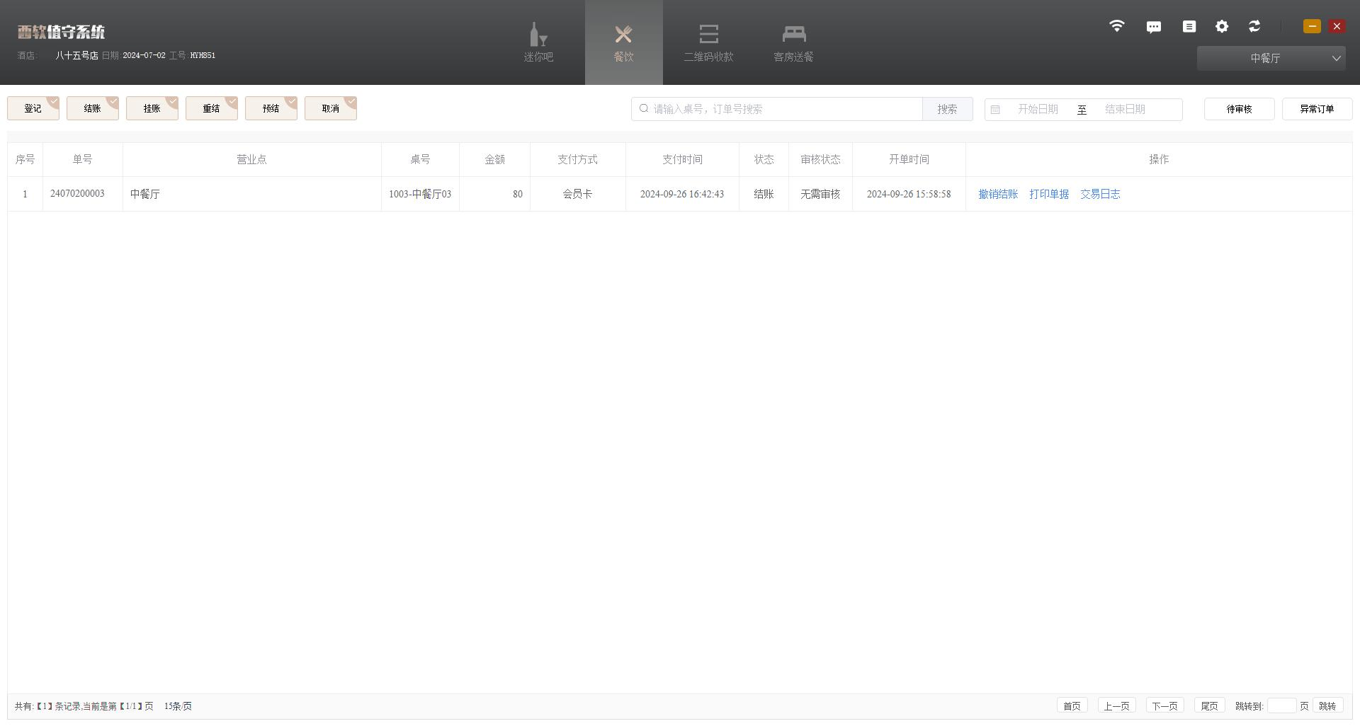Screen dimensions: 1360x726
Task: Expand the 中餐厅 outlet dropdown
Action: tap(1271, 58)
